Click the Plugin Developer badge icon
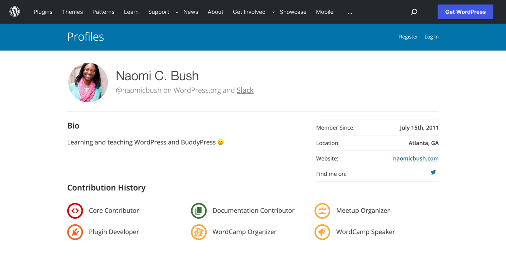This screenshot has width=506, height=272. [75, 232]
